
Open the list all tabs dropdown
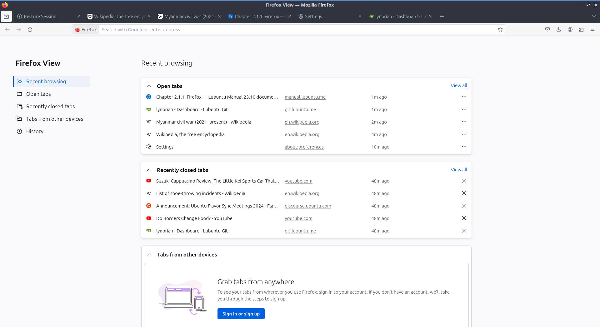point(593,17)
